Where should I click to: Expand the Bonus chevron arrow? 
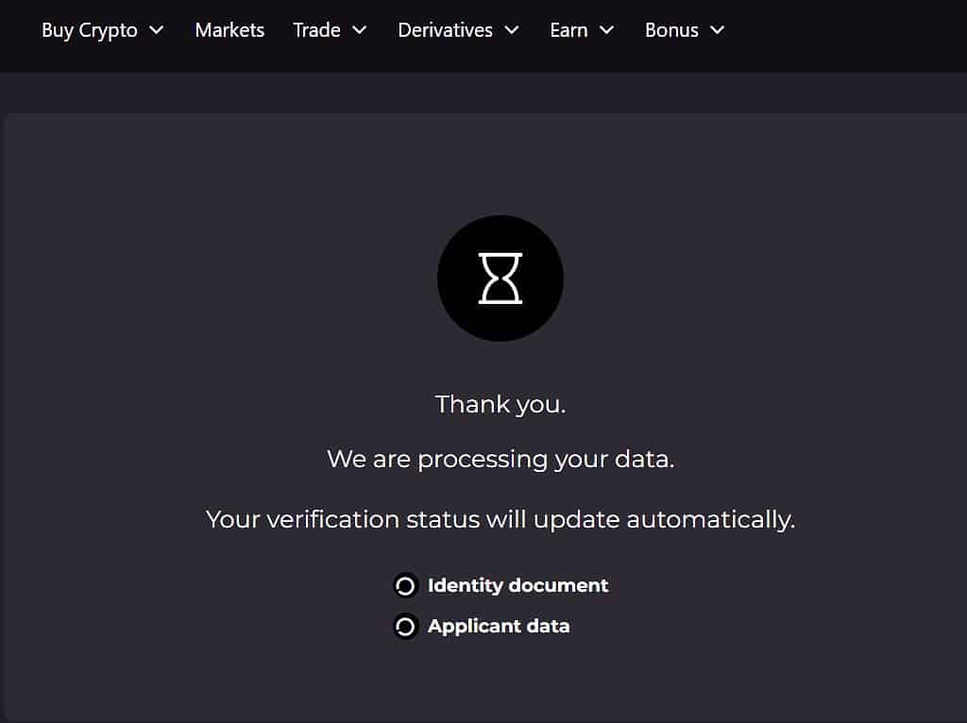[x=718, y=30]
